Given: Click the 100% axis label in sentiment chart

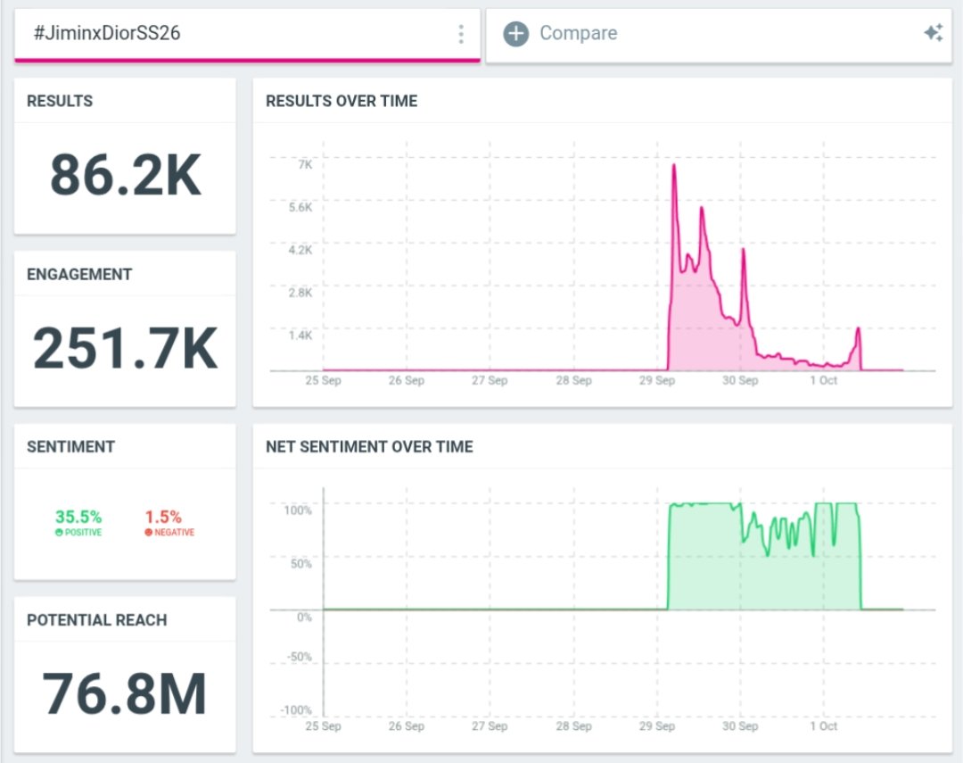Looking at the screenshot, I should pos(298,510).
